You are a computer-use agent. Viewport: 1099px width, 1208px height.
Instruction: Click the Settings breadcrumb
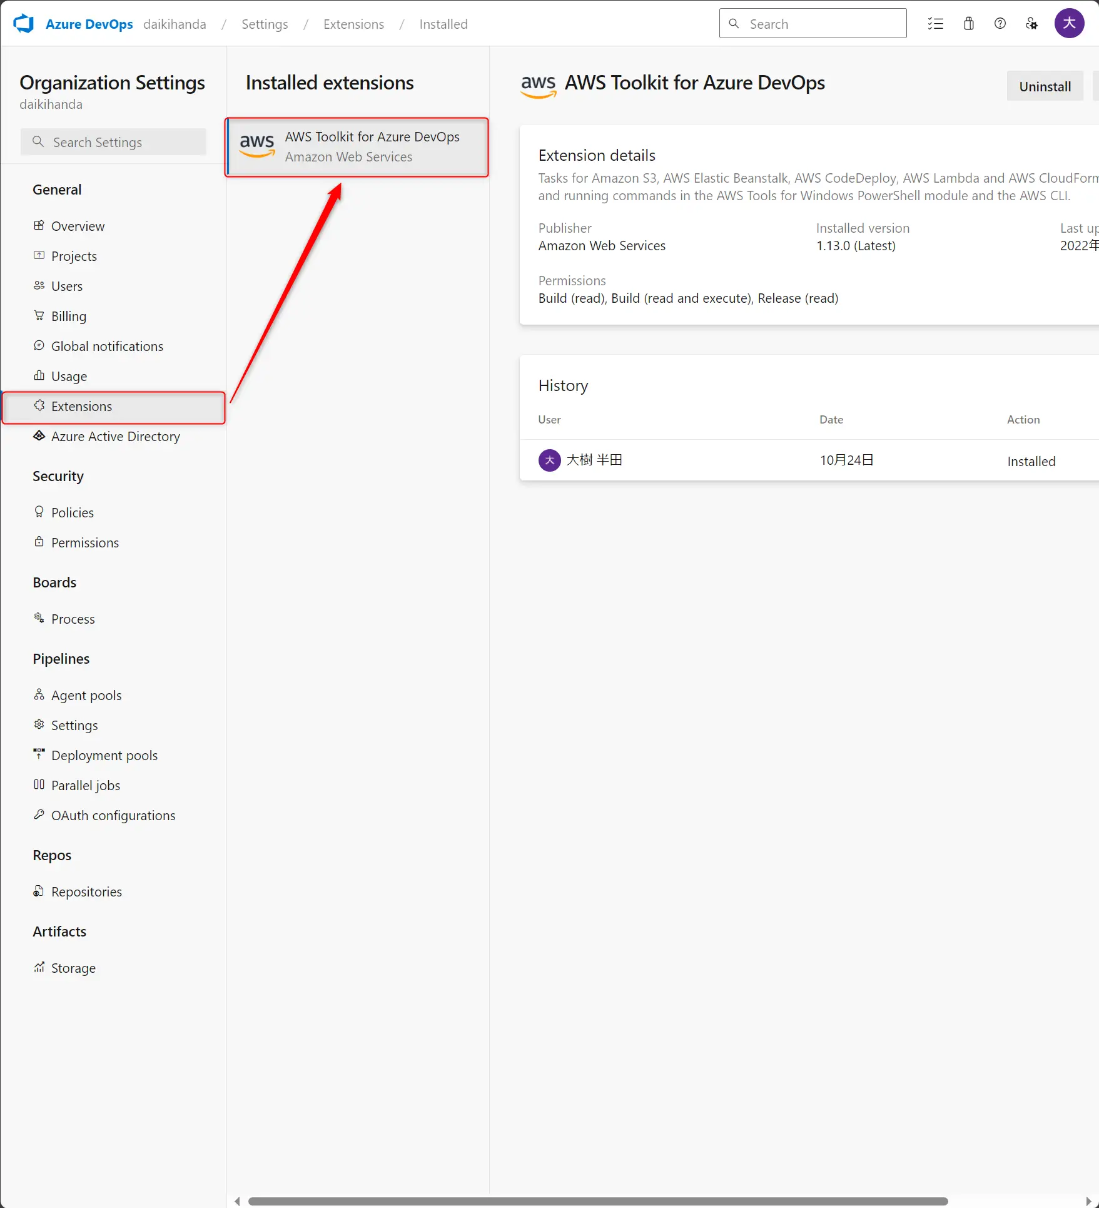click(265, 24)
